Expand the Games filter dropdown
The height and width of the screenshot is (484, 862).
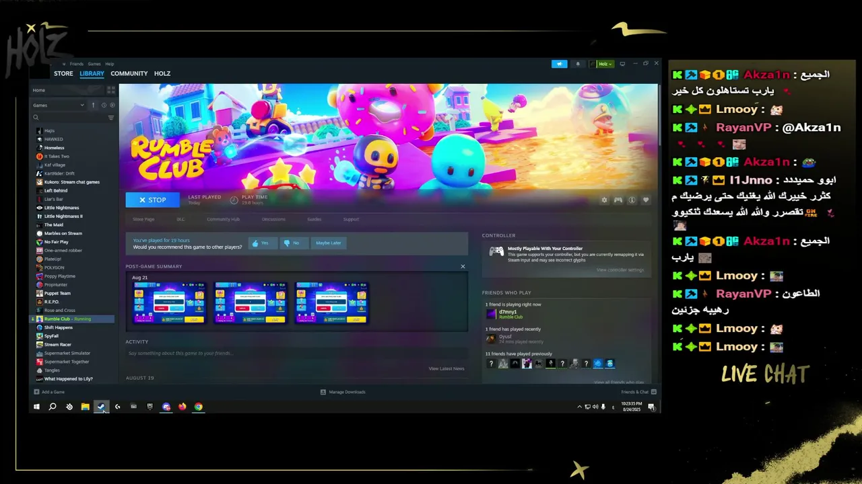pyautogui.click(x=59, y=105)
